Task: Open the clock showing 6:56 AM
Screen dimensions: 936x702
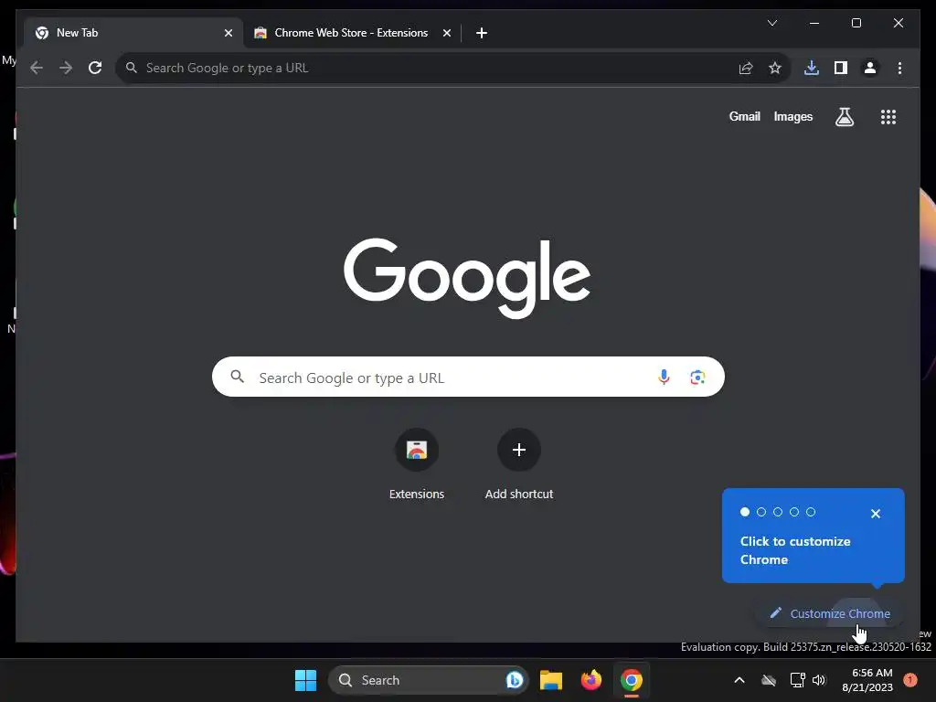Action: [867, 680]
